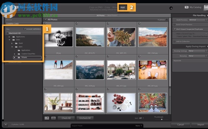Click the inner Applications folder icon under plant
This screenshot has width=208, height=129.
(19, 50)
